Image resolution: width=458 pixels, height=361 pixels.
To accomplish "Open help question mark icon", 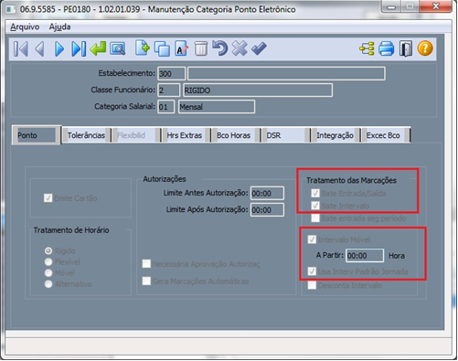I will tap(425, 48).
